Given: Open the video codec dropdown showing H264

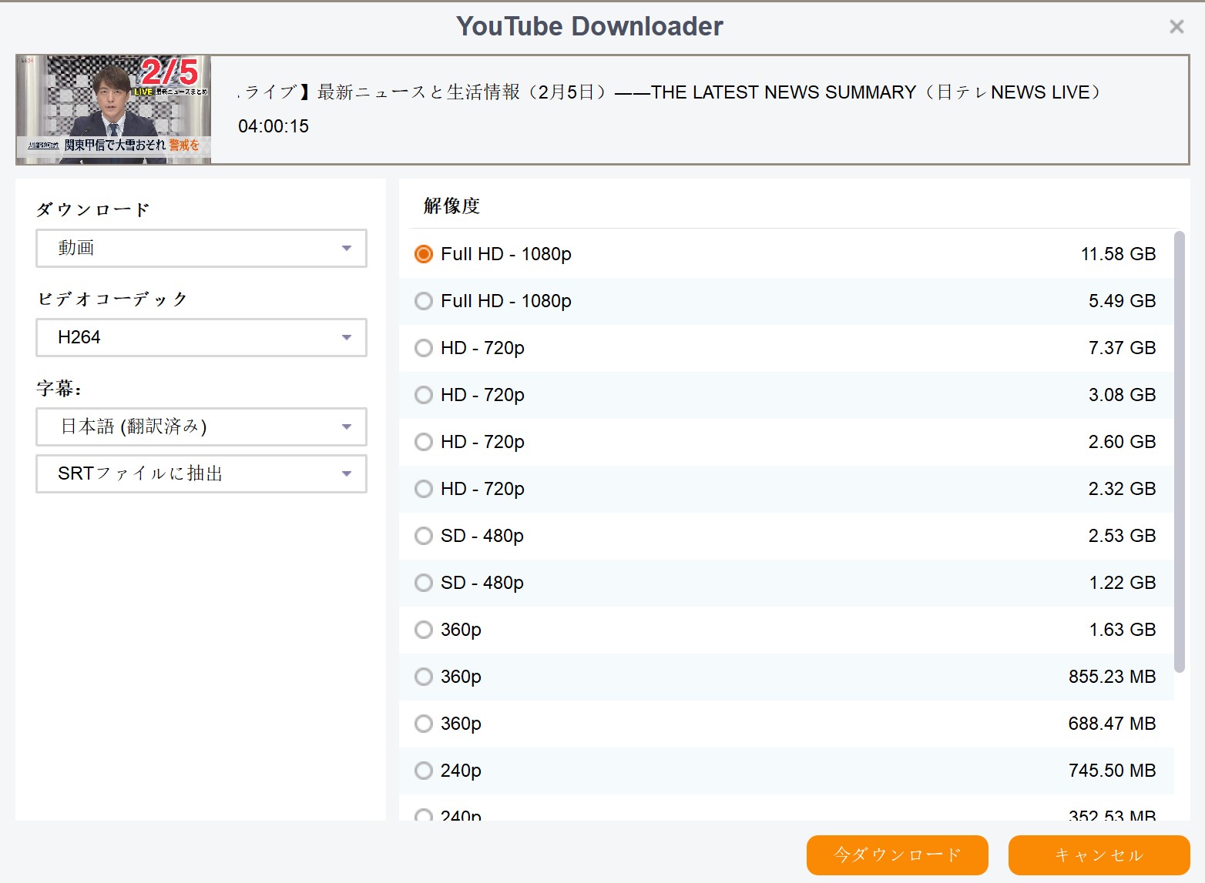Looking at the screenshot, I should pos(201,337).
